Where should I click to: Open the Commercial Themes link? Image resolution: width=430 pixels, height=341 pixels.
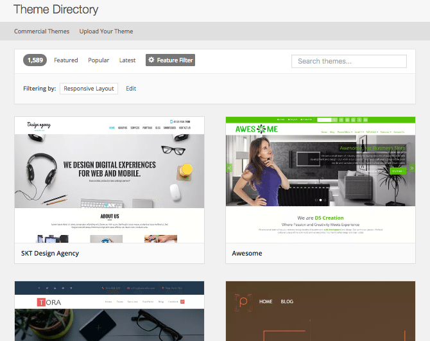point(42,31)
